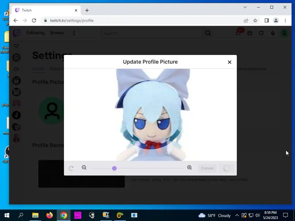Open Chrome tab search chevron
Screen dimensions: 295x221
[x=245, y=7]
